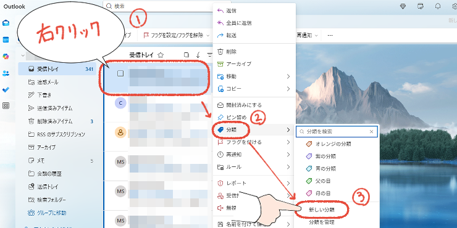The height and width of the screenshot is (228, 457).
Task: Clear category search with X button
Action: tap(371, 131)
